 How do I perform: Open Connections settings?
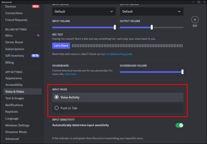coord(14,13)
